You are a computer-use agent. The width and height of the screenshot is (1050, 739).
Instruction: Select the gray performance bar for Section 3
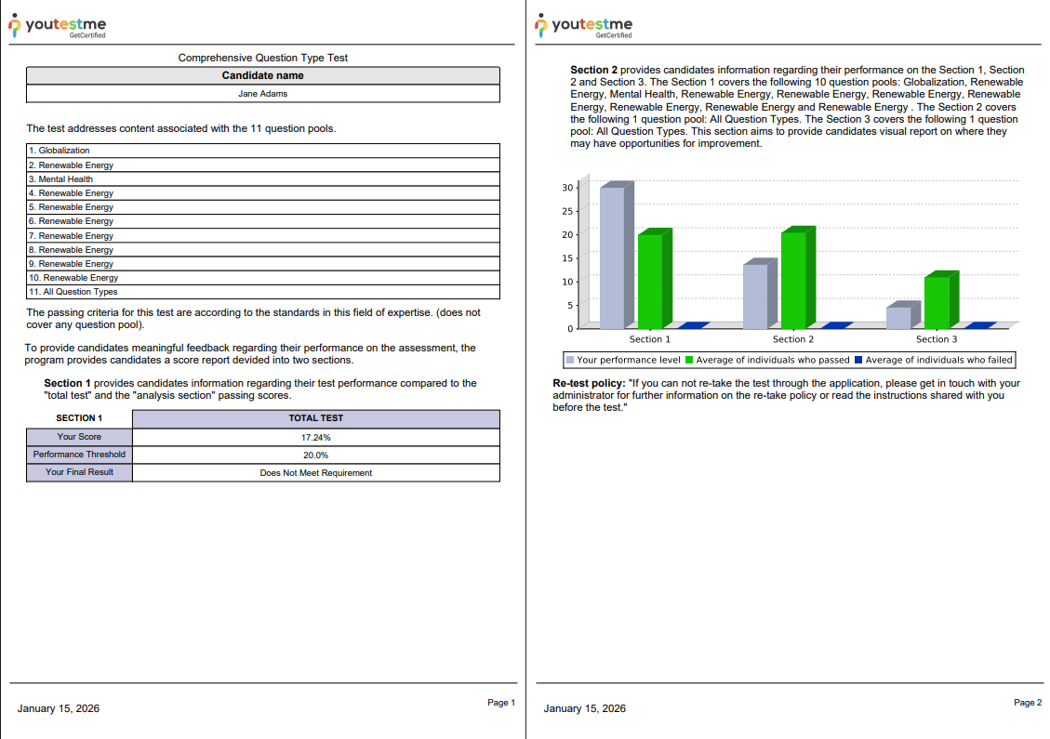point(898,317)
